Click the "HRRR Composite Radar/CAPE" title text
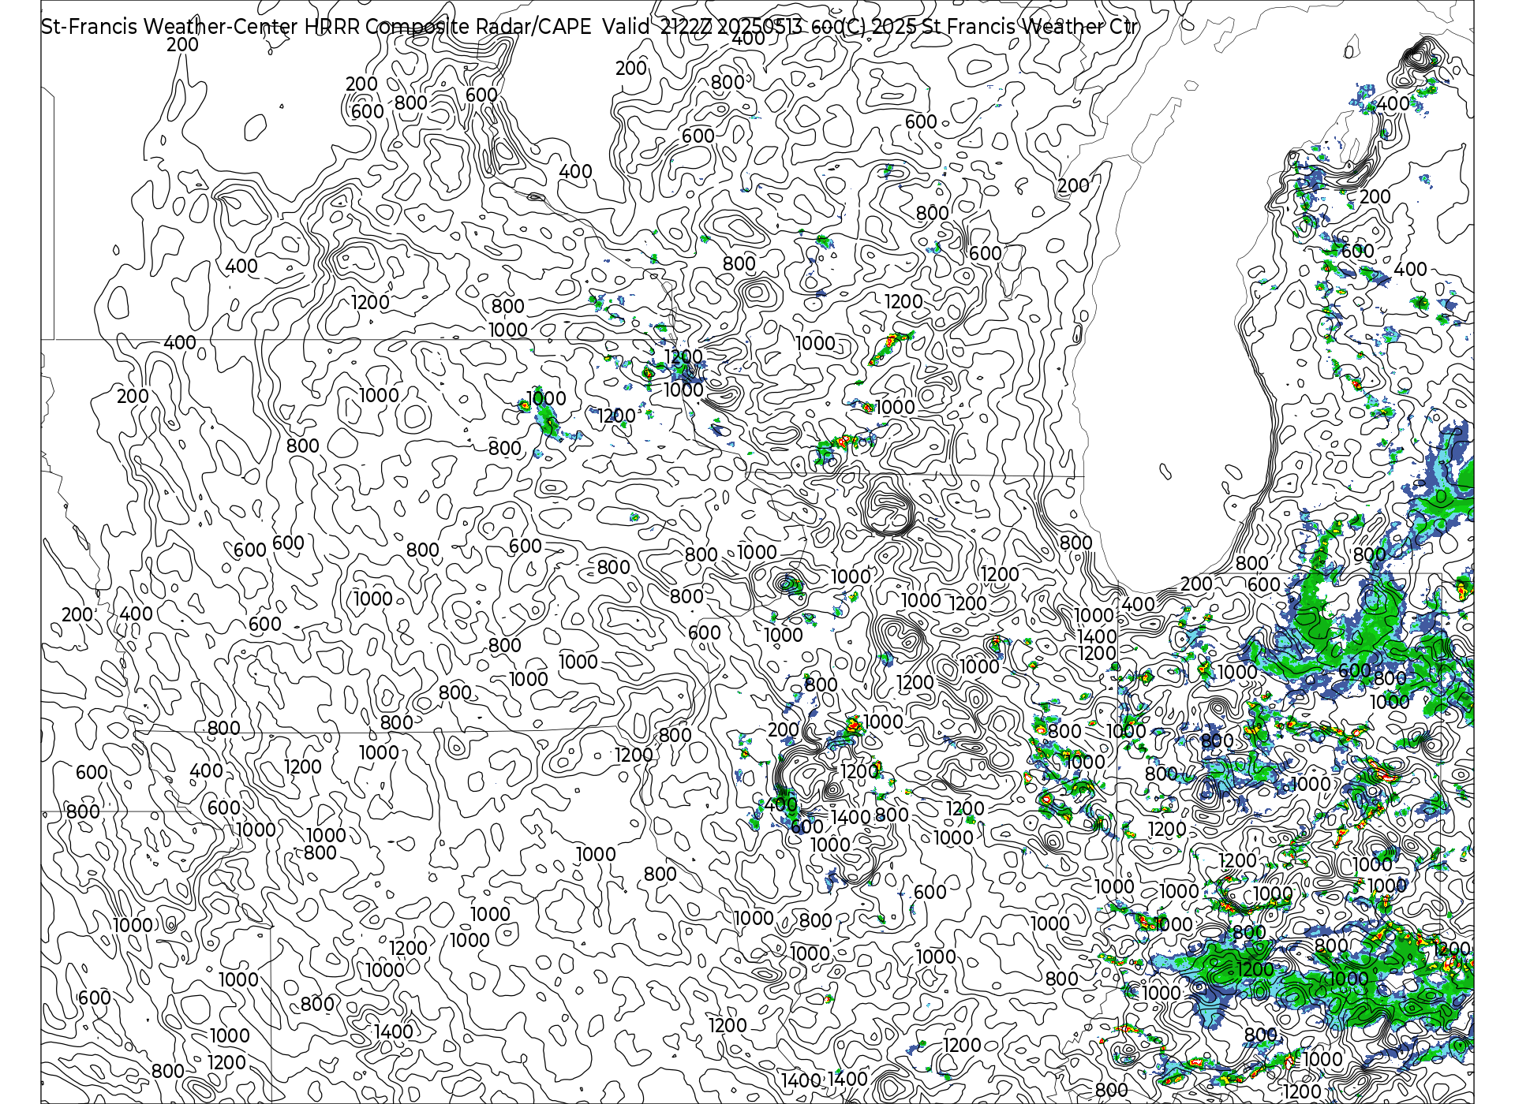Viewport: 1515px width, 1104px height. click(x=447, y=26)
